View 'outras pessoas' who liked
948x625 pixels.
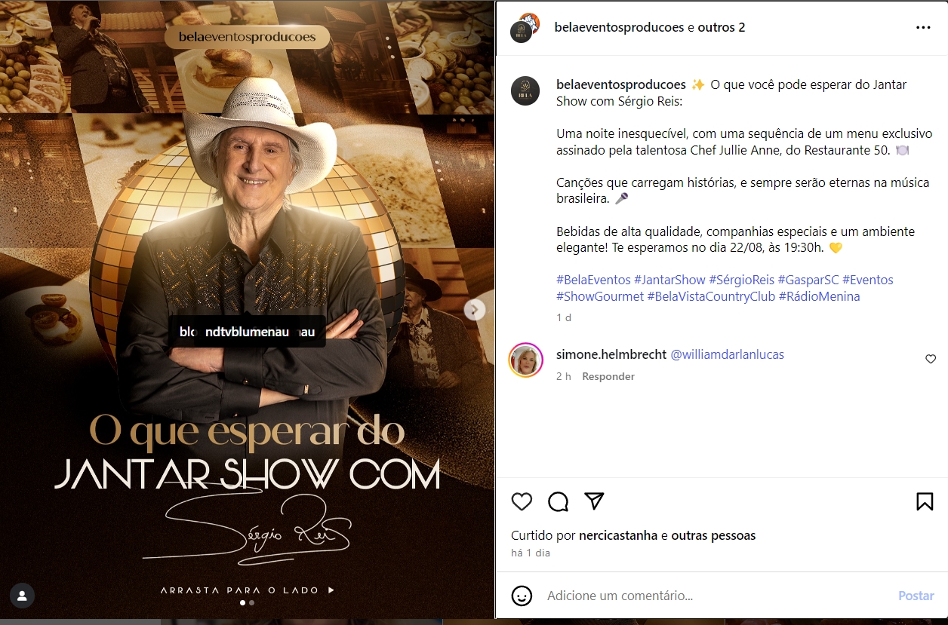coord(713,535)
